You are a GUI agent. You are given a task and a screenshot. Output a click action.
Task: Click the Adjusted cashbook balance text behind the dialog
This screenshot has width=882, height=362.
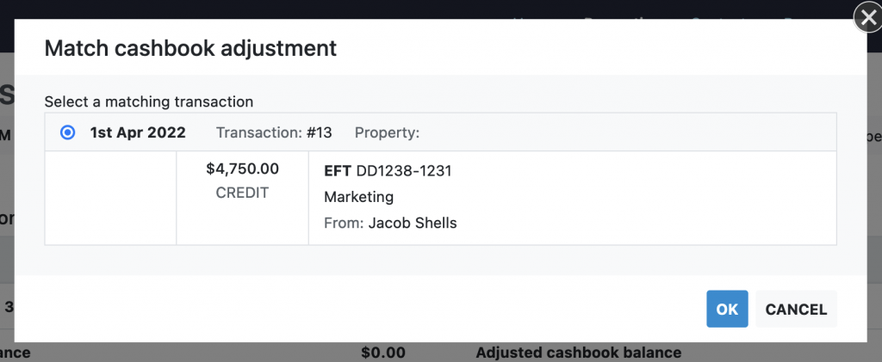pos(578,353)
